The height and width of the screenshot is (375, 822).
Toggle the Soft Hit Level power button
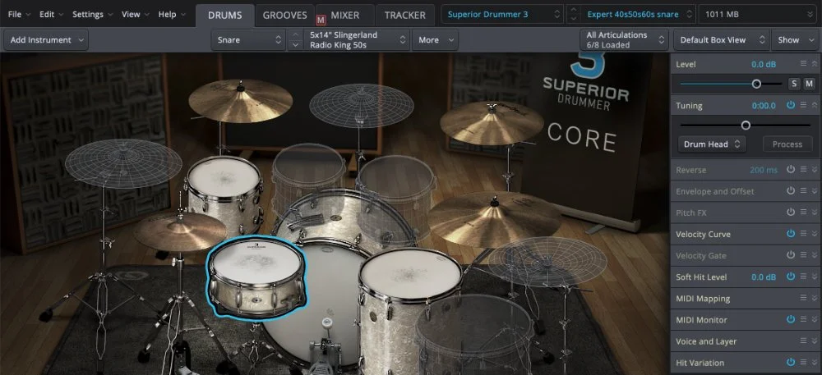click(791, 277)
